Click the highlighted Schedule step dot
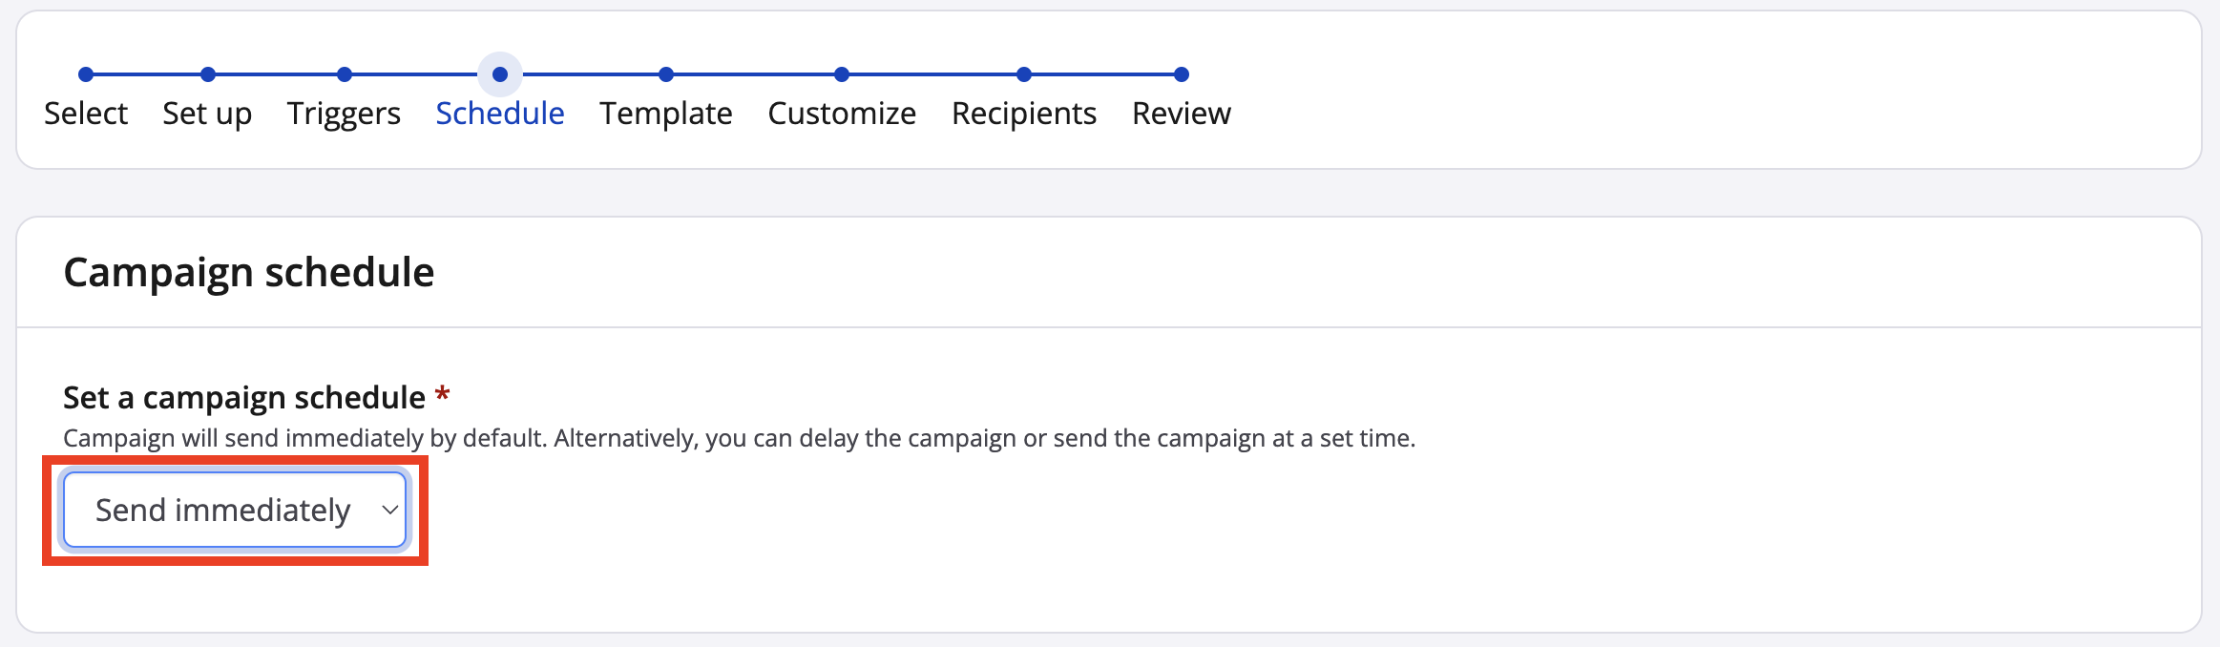2220x647 pixels. point(500,74)
